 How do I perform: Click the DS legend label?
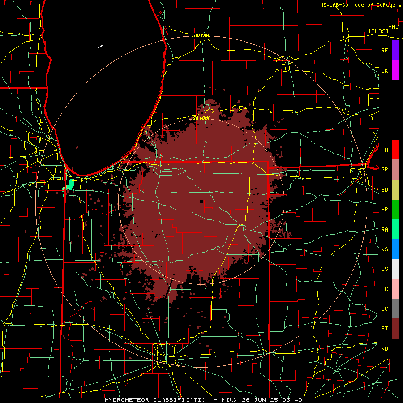click(384, 269)
